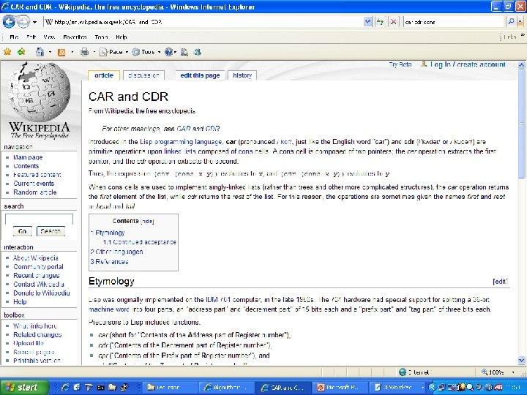The height and width of the screenshot is (395, 527).
Task: Jump to '1.1 Continued acceptance' in the contents
Action: (x=140, y=242)
